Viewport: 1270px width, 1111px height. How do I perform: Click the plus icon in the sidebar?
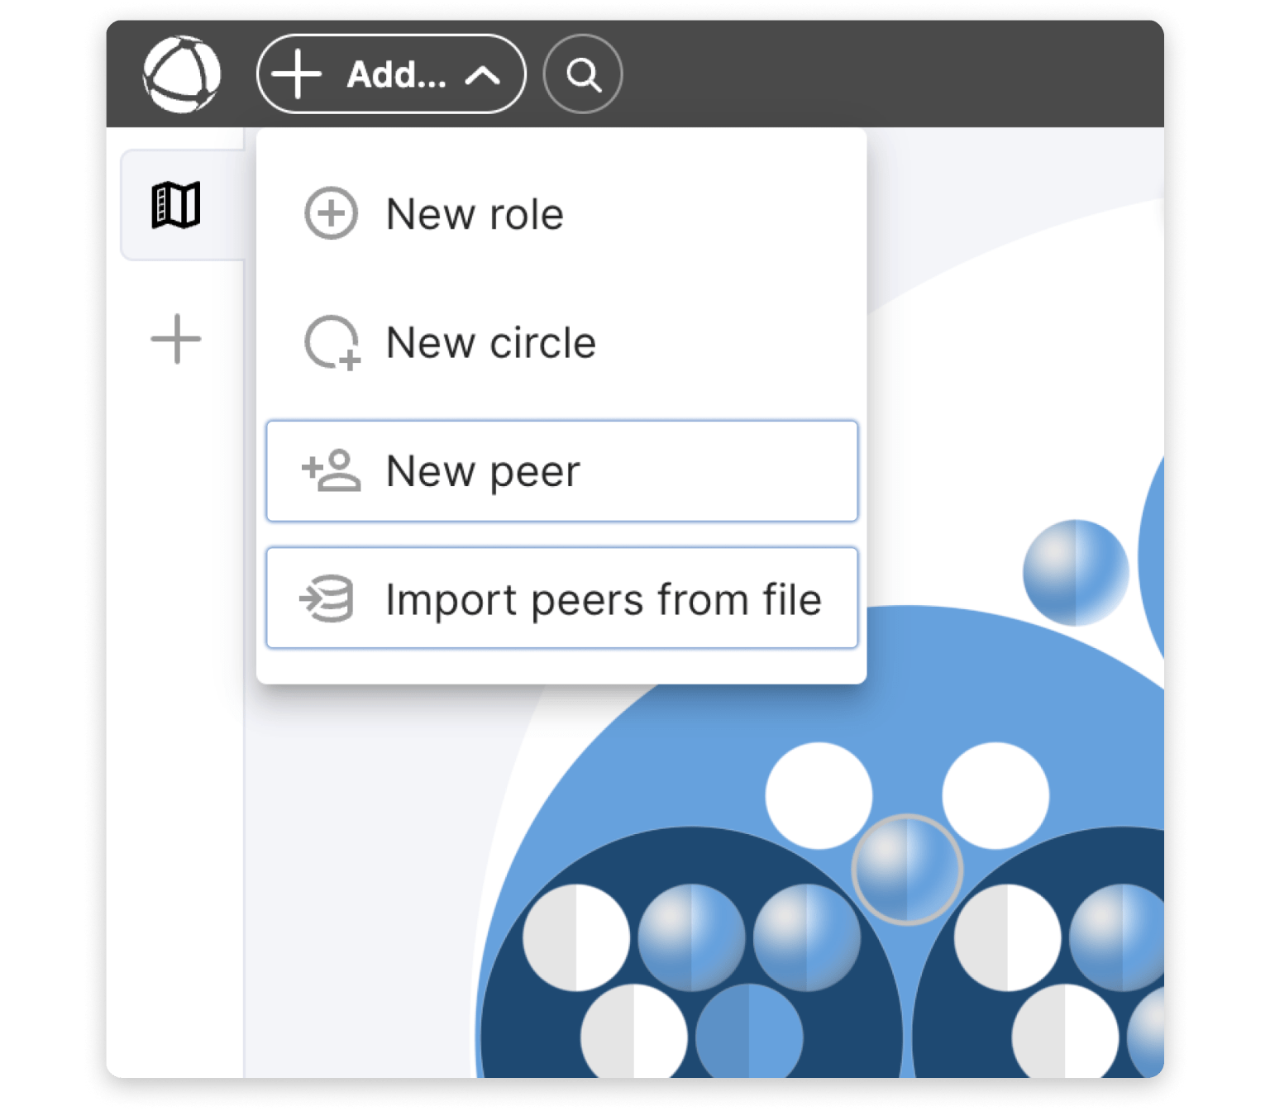[176, 339]
